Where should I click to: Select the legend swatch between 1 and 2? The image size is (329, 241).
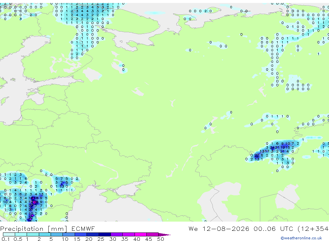pos(33,234)
